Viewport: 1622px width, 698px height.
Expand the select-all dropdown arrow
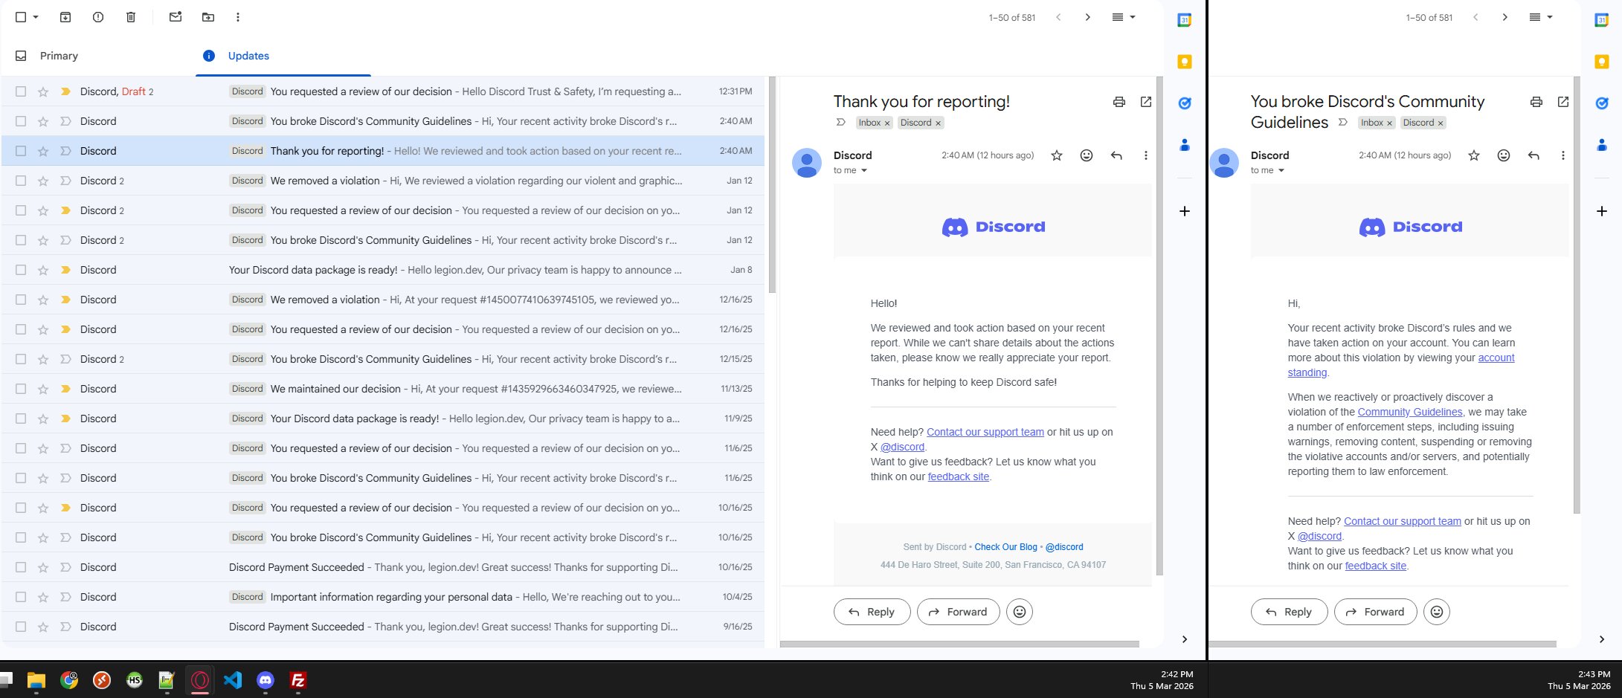36,17
